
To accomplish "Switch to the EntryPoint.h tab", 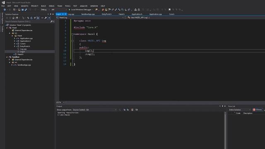I will [107, 14].
